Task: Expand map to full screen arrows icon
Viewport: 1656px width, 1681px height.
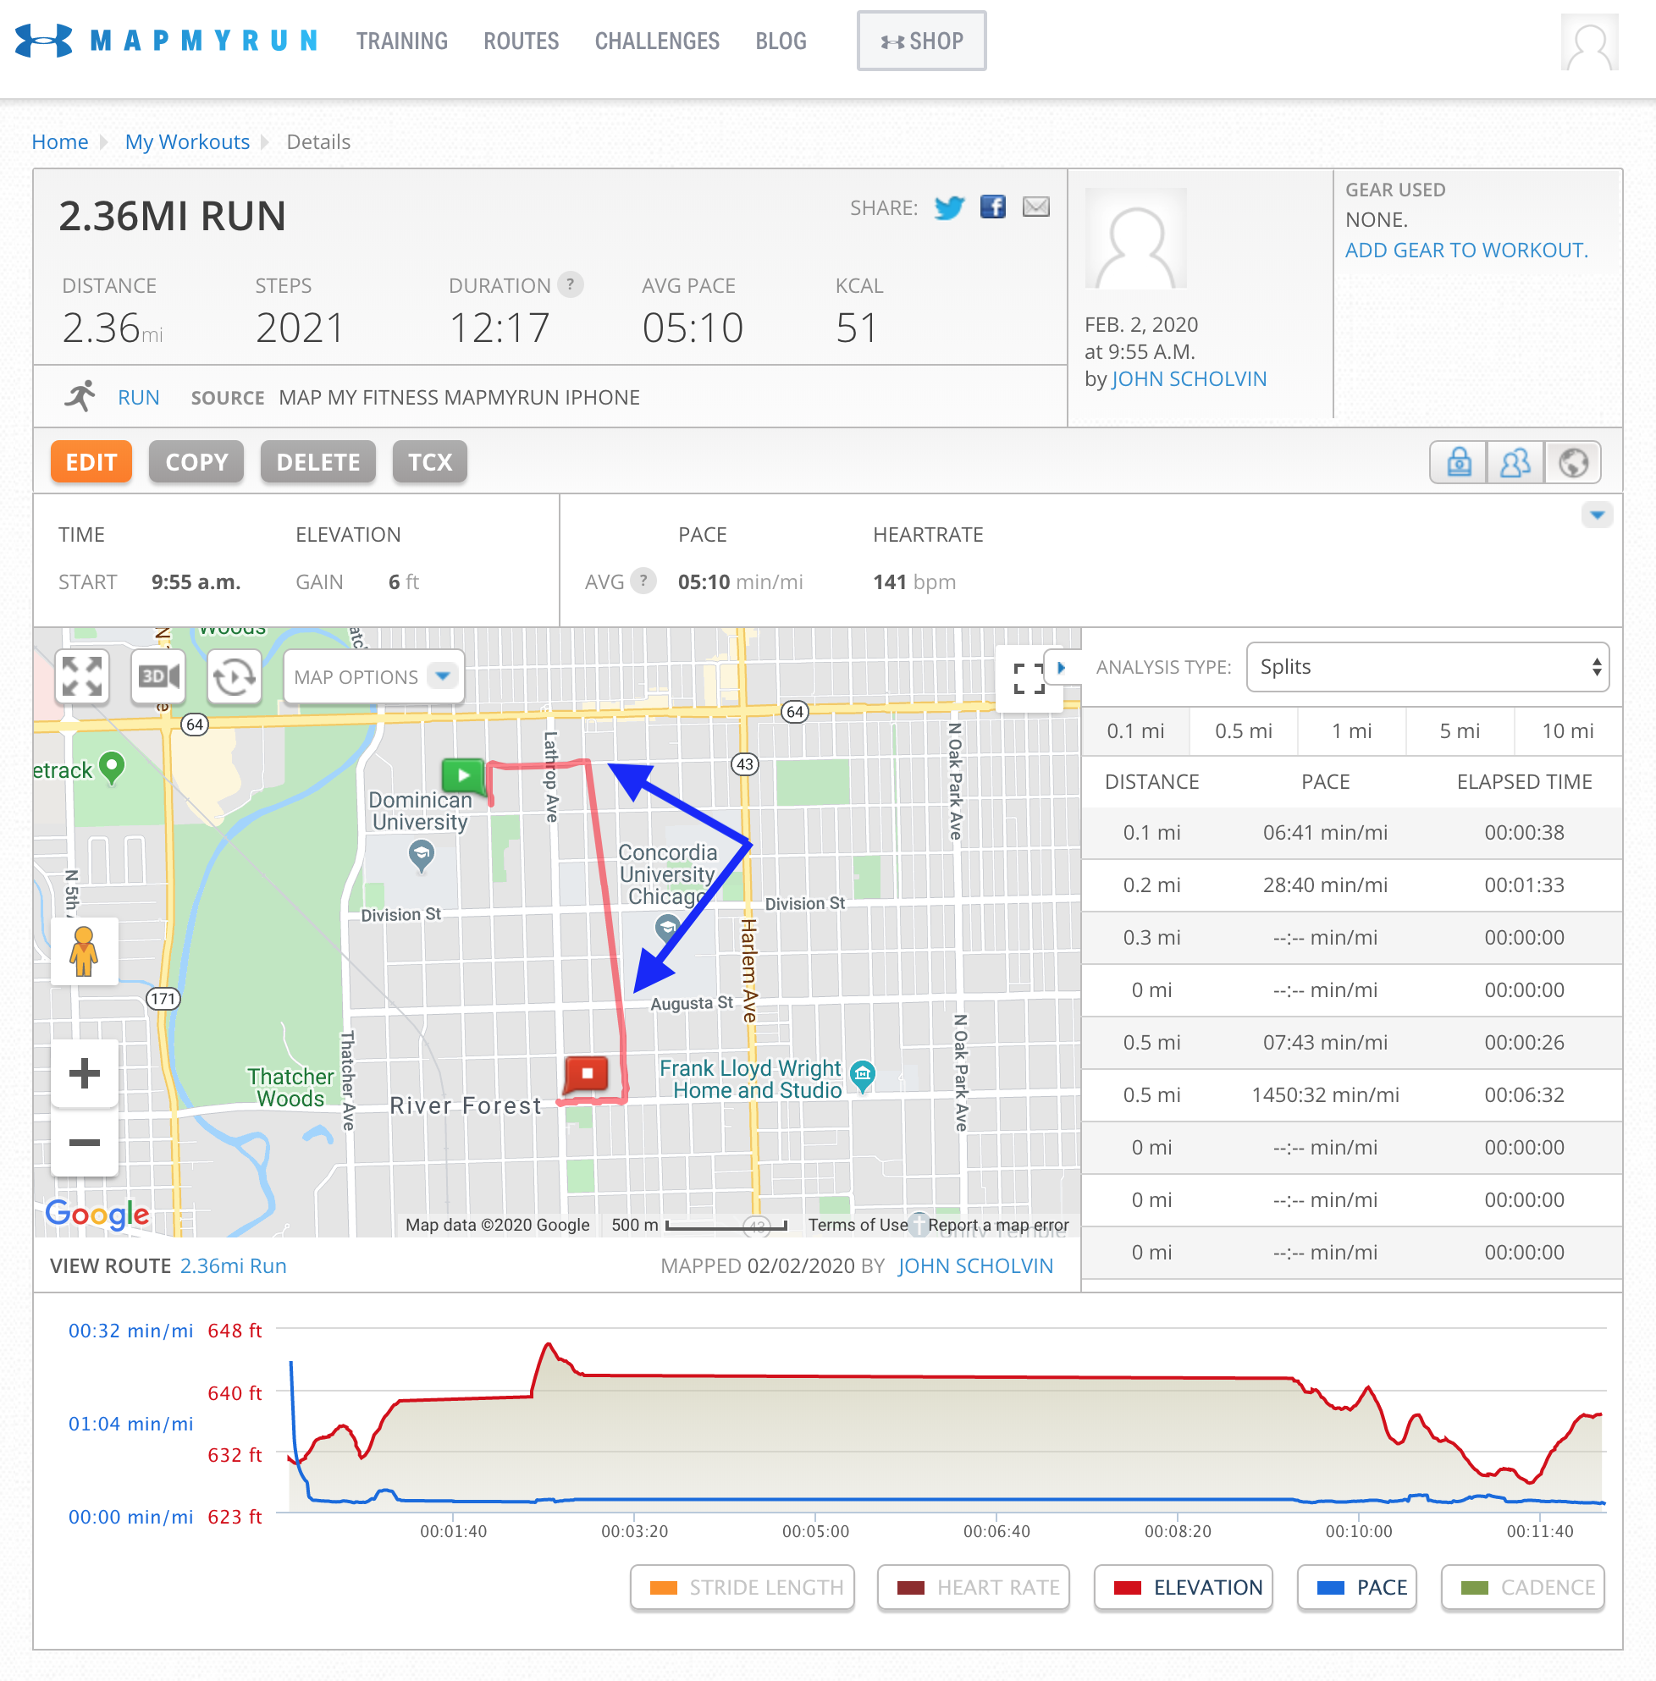Action: pyautogui.click(x=83, y=676)
